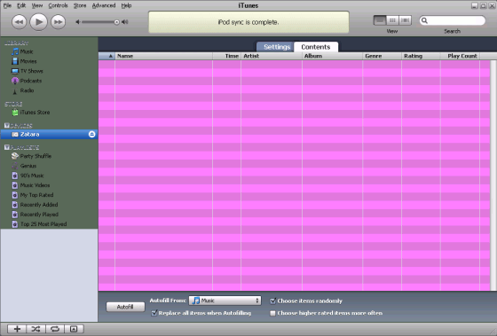This screenshot has height=336, width=497.
Task: Open the TV Shows library icon
Action: tap(15, 71)
